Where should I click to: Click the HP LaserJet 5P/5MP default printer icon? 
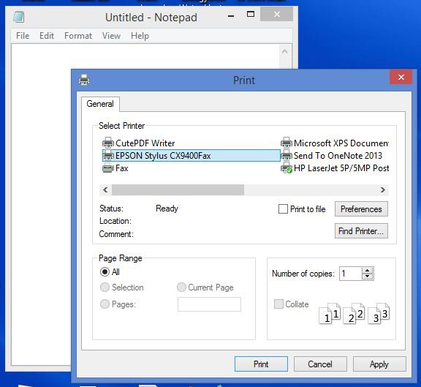coord(287,168)
